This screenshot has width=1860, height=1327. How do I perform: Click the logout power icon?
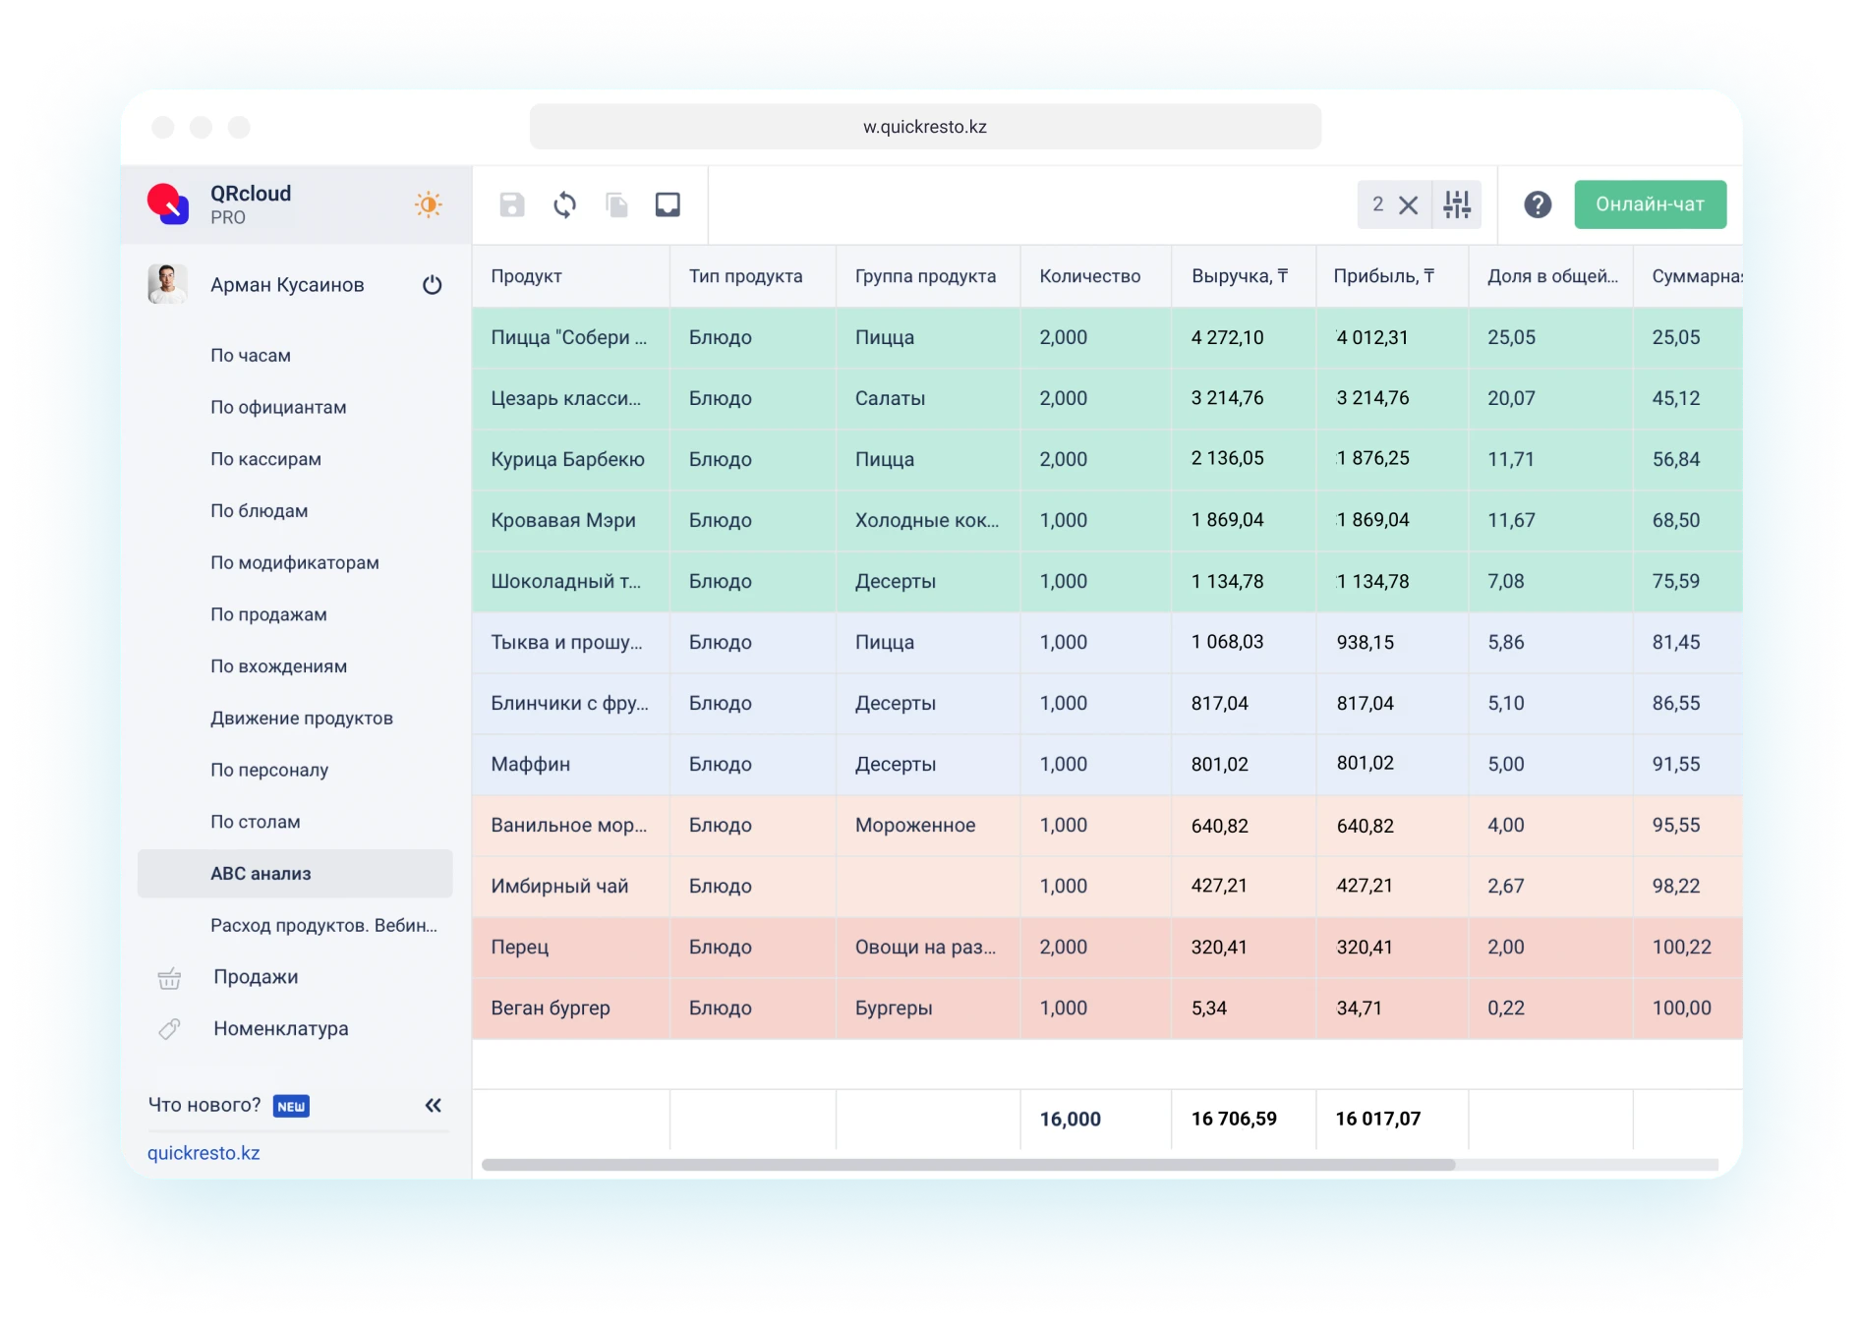pos(432,285)
